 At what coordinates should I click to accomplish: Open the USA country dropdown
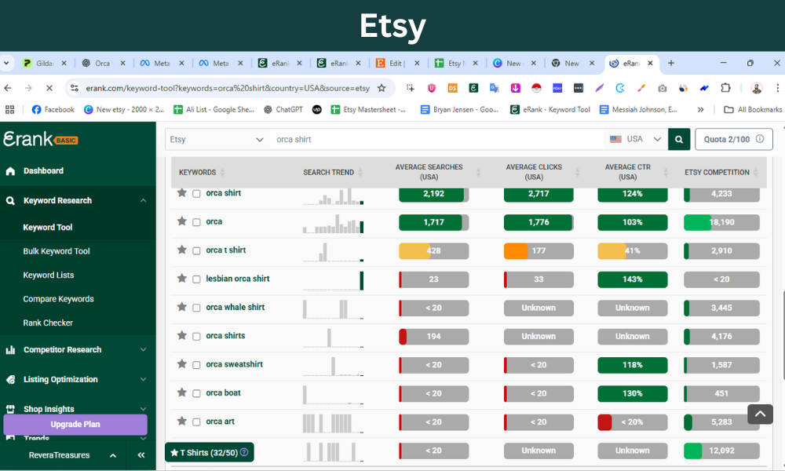(x=636, y=139)
